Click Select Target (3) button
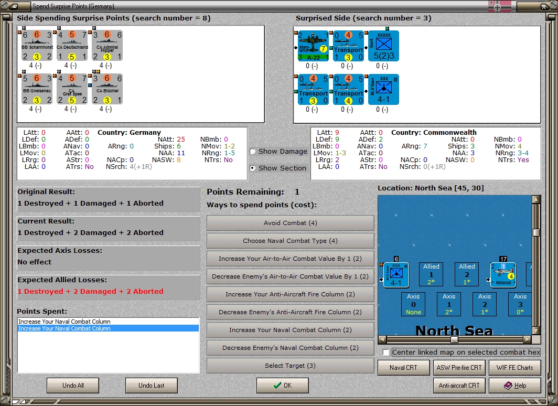This screenshot has height=406, width=558. tap(291, 366)
